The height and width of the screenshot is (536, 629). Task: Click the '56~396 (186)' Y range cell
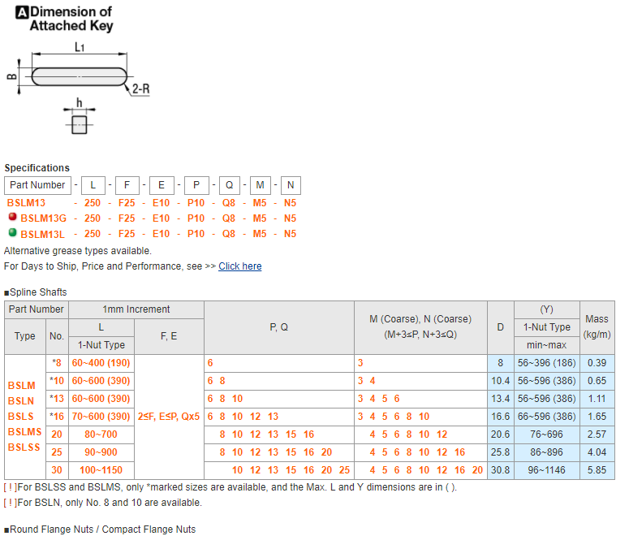(x=547, y=363)
